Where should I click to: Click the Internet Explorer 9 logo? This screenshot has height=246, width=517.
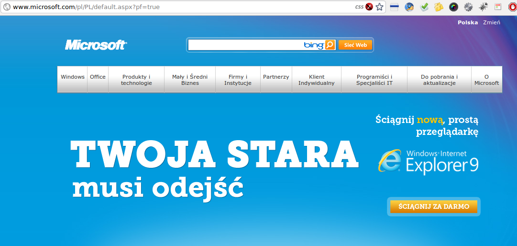coord(429,161)
